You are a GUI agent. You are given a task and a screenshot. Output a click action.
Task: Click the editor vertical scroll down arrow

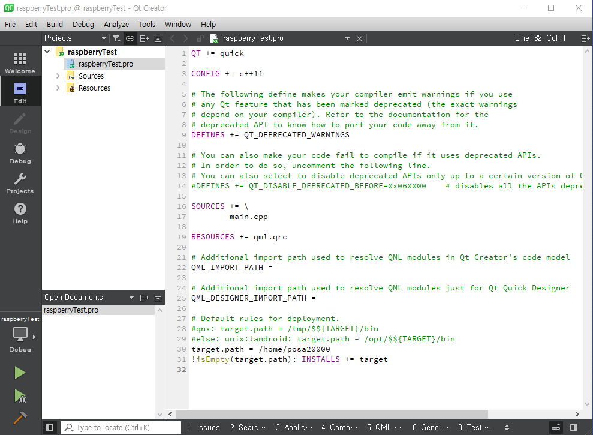coord(587,404)
